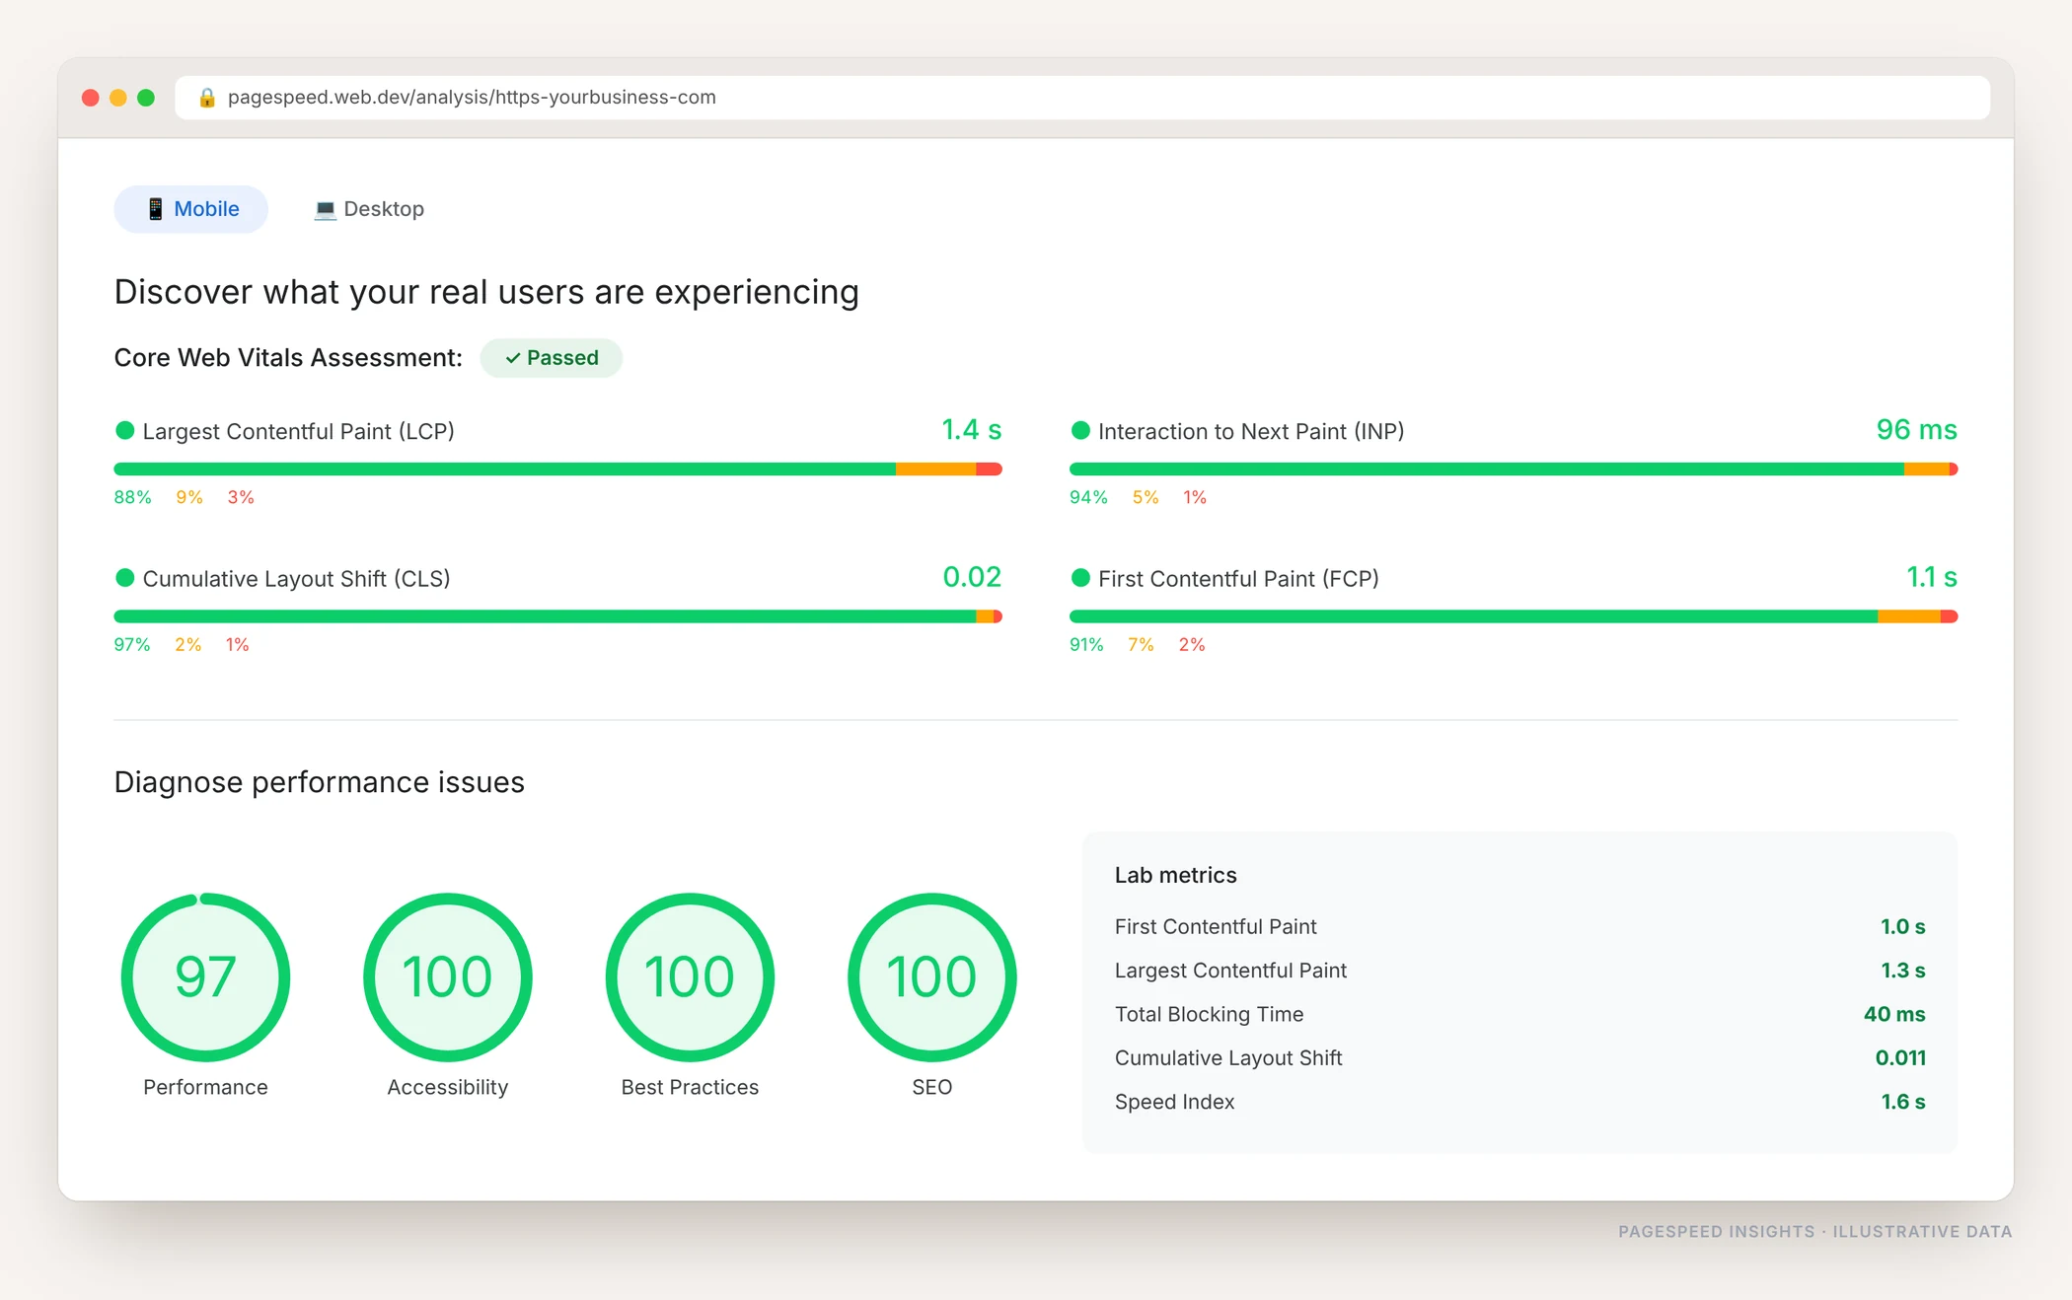Viewport: 2072px width, 1300px height.
Task: Switch to the Mobile tab
Action: click(190, 209)
